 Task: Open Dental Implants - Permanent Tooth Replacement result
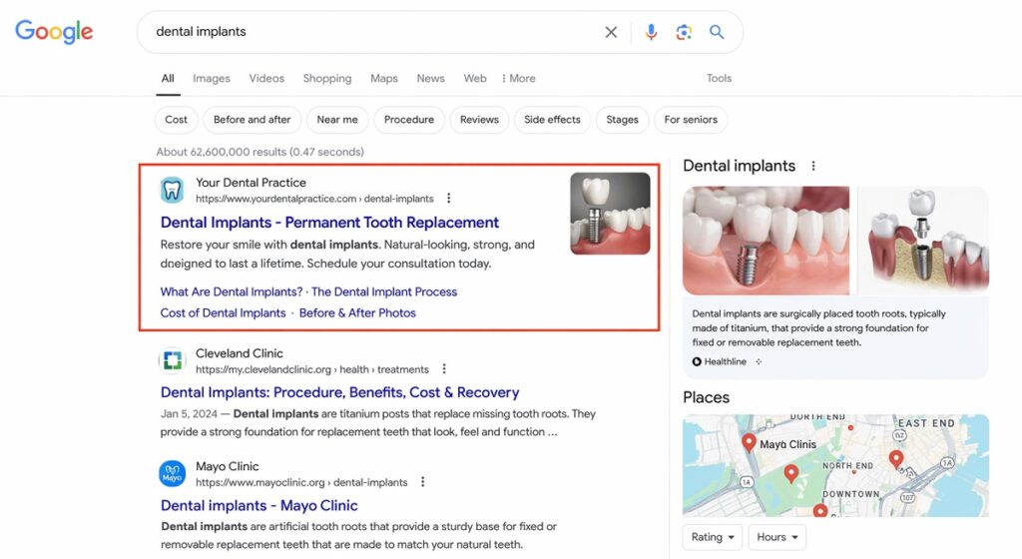[x=329, y=223]
